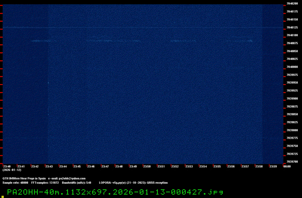Click the 7039925 frequency label
The width and height of the screenshot is (302, 198).
[x=292, y=91]
